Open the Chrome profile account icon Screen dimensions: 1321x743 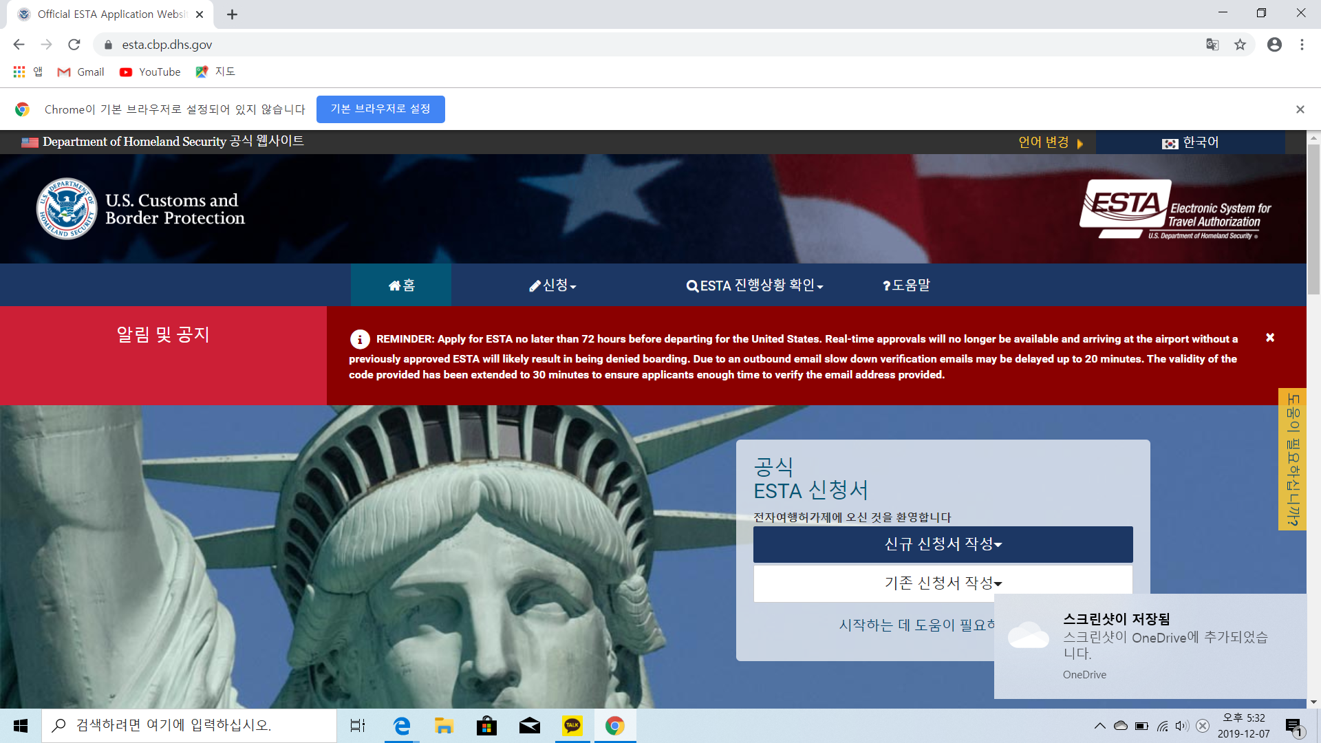1274,45
